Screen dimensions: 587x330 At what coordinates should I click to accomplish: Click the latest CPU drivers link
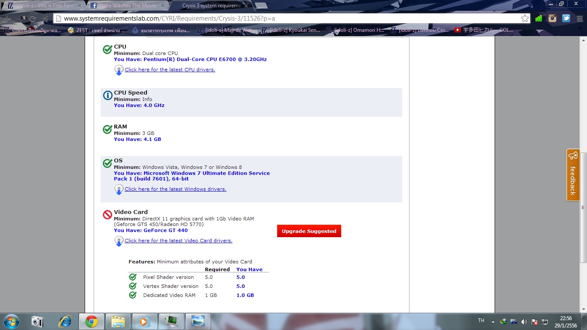170,70
